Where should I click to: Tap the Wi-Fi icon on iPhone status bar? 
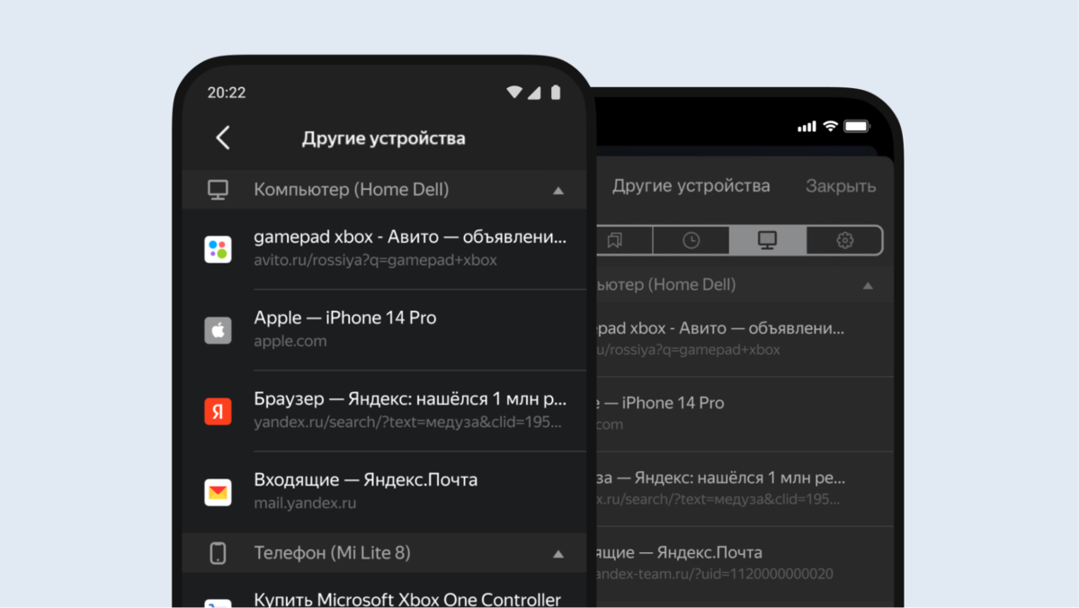tap(830, 126)
